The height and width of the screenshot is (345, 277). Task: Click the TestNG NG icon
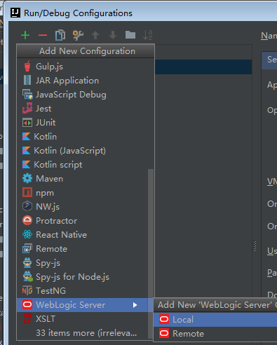tap(27, 290)
